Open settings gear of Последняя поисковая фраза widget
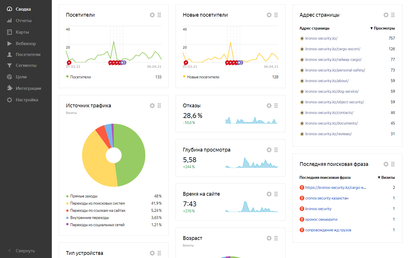The height and width of the screenshot is (258, 409). [386, 164]
